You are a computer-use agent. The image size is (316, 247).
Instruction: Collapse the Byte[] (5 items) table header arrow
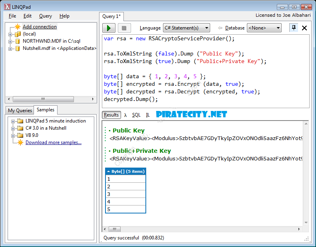pos(108,172)
